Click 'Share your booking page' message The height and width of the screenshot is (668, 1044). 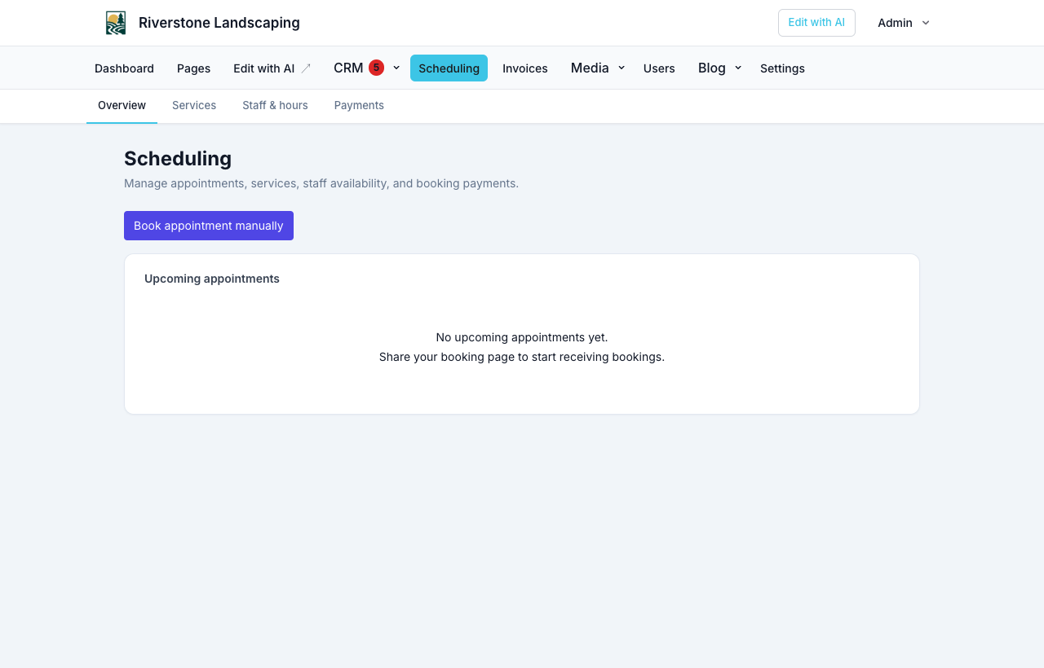(x=522, y=357)
